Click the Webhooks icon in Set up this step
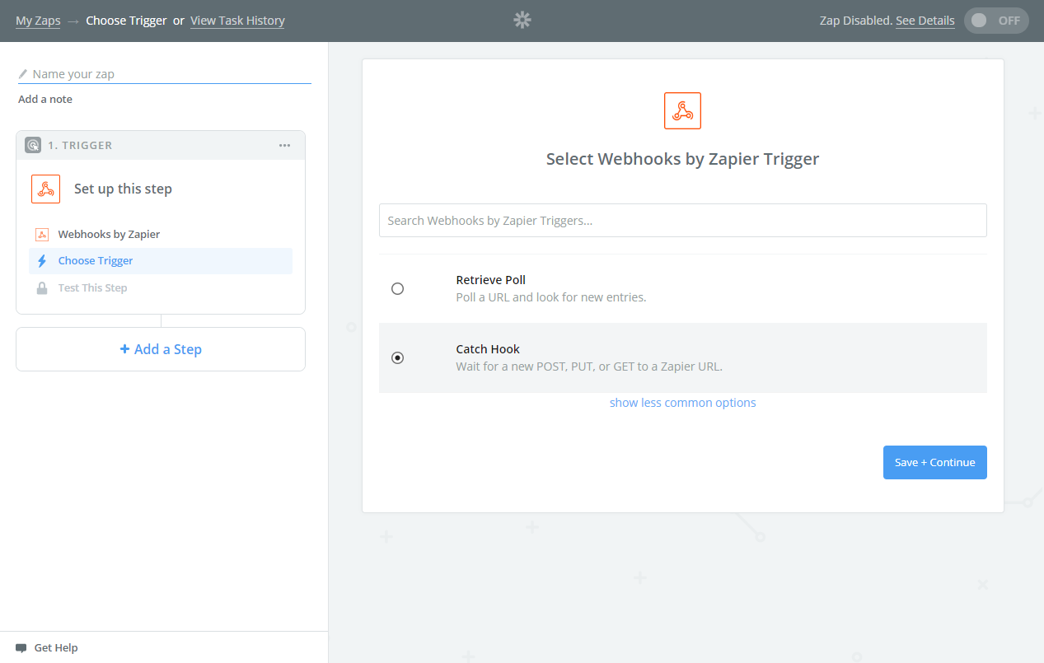This screenshot has width=1044, height=663. pos(45,189)
